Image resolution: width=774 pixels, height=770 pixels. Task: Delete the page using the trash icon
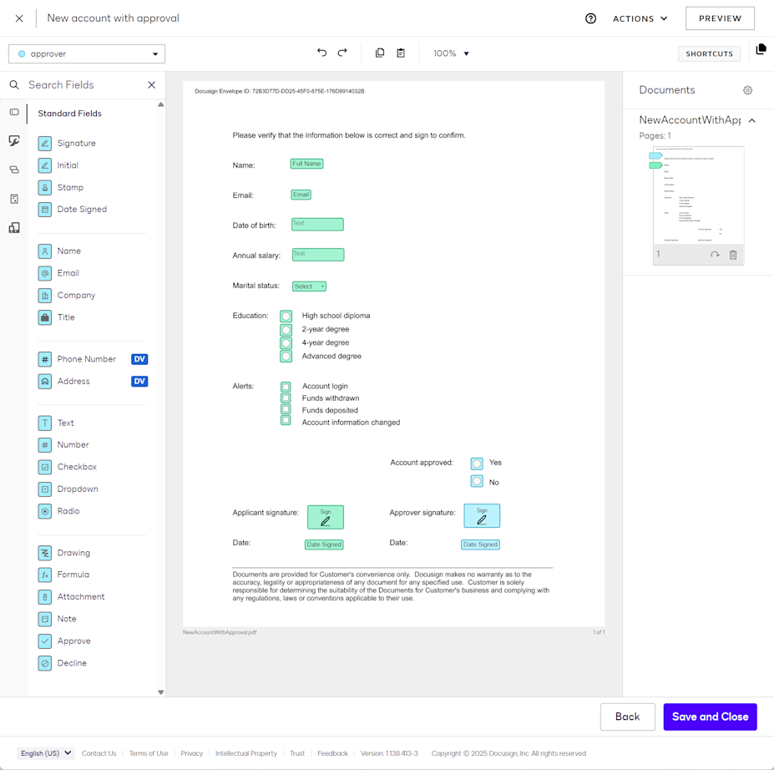(x=732, y=255)
